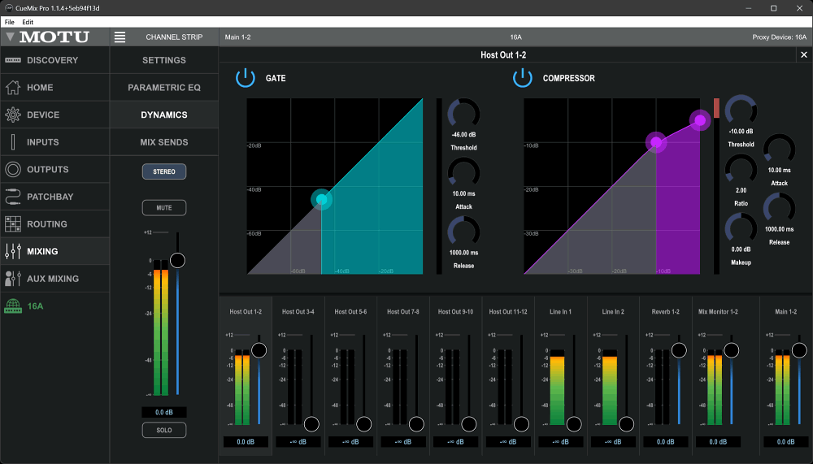This screenshot has width=813, height=464.
Task: Switch to the Parametric EQ tab
Action: click(164, 88)
